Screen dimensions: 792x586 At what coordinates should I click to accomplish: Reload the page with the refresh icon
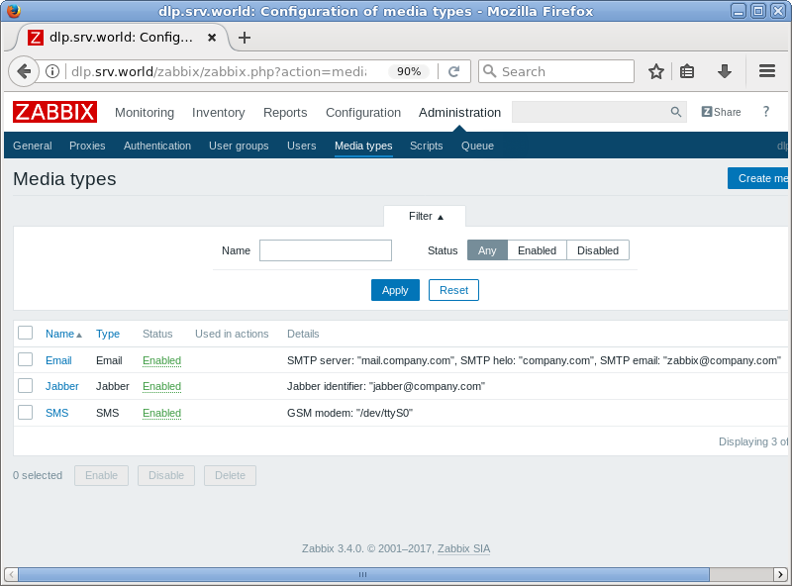coord(453,71)
